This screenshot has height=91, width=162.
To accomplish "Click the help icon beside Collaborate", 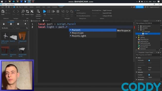I will pyautogui.click(x=145, y=7).
